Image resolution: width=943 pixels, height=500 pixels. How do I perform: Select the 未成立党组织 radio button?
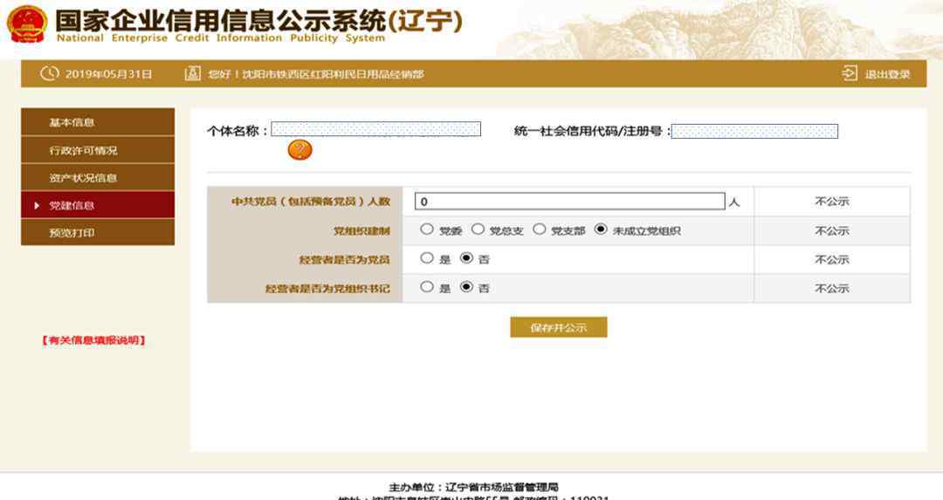[600, 229]
